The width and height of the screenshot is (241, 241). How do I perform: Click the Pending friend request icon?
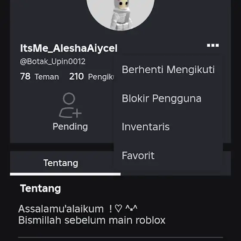point(70,105)
